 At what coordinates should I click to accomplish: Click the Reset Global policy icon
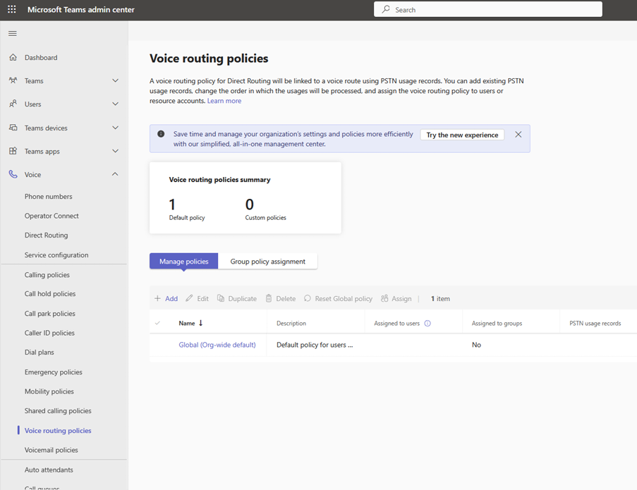pyautogui.click(x=308, y=298)
